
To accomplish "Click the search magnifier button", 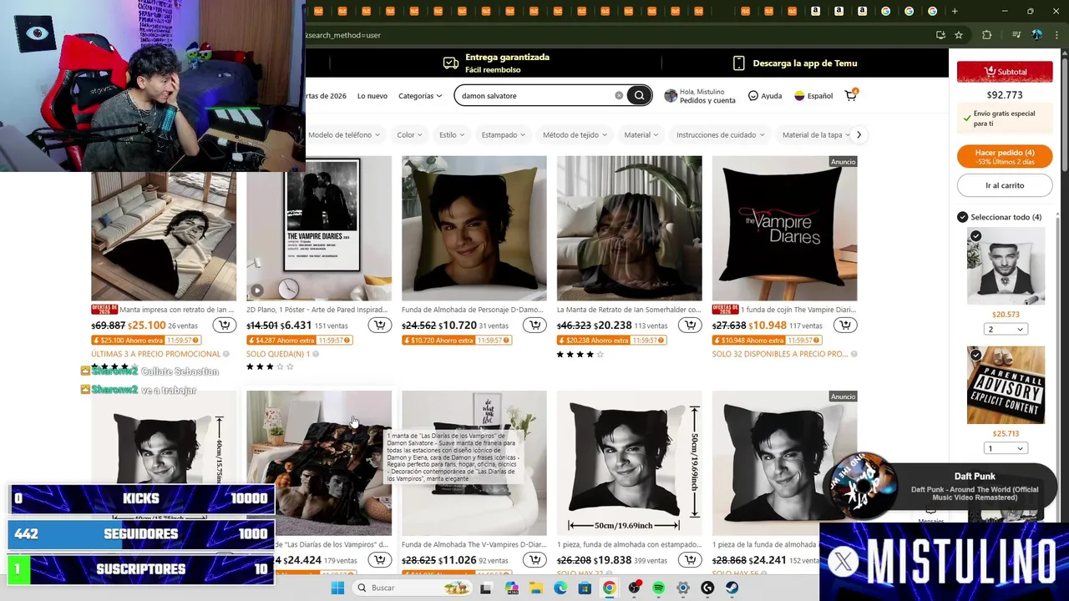I will tap(639, 95).
